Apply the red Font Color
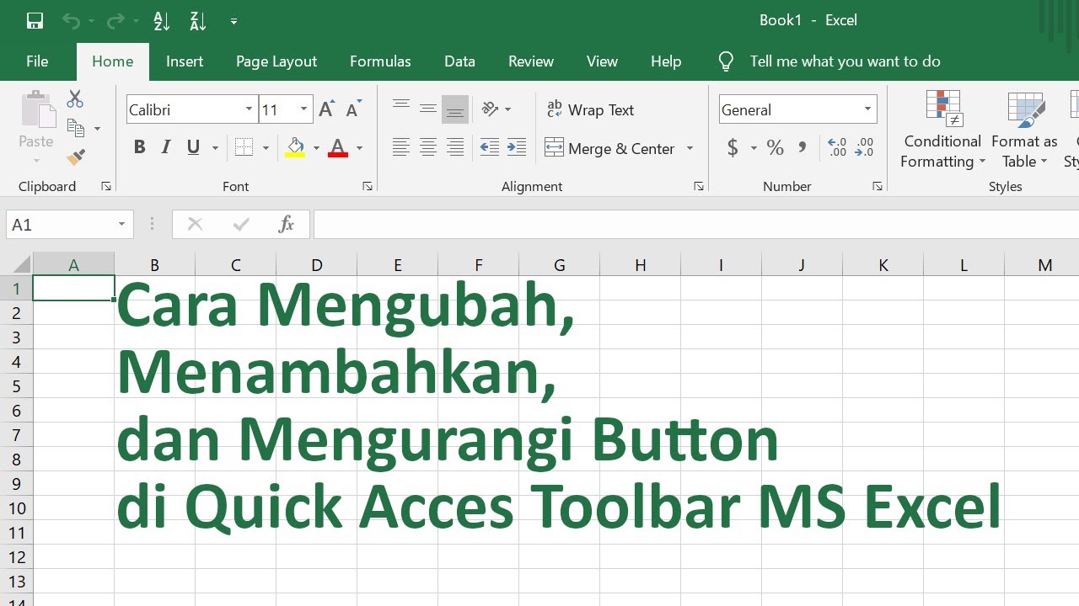Viewport: 1079px width, 606px height. point(338,148)
